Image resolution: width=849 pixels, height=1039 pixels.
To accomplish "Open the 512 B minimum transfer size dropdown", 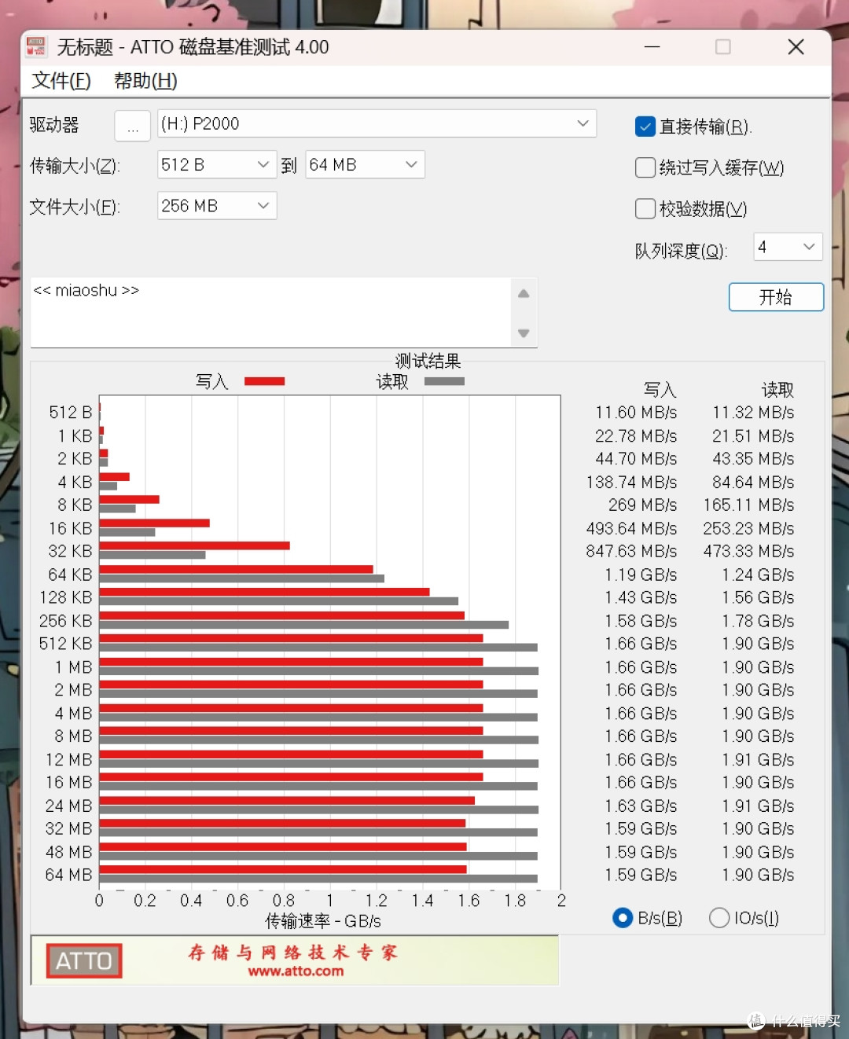I will (217, 164).
